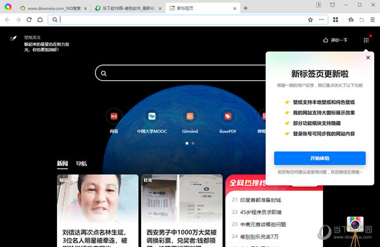Viewport: 380px width, 247px height.
Task: Open the Gitmind shortcut icon
Action: 190,116
